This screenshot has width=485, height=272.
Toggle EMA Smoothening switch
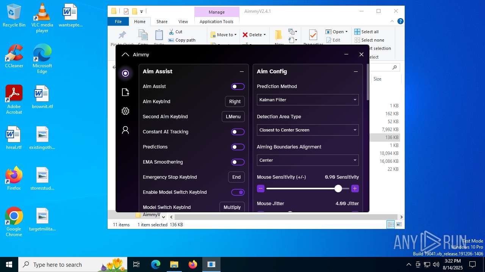[x=238, y=162]
